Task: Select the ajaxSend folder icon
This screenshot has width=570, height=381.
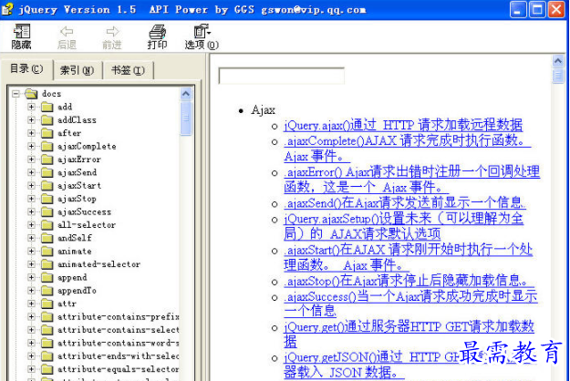Action: tap(47, 172)
